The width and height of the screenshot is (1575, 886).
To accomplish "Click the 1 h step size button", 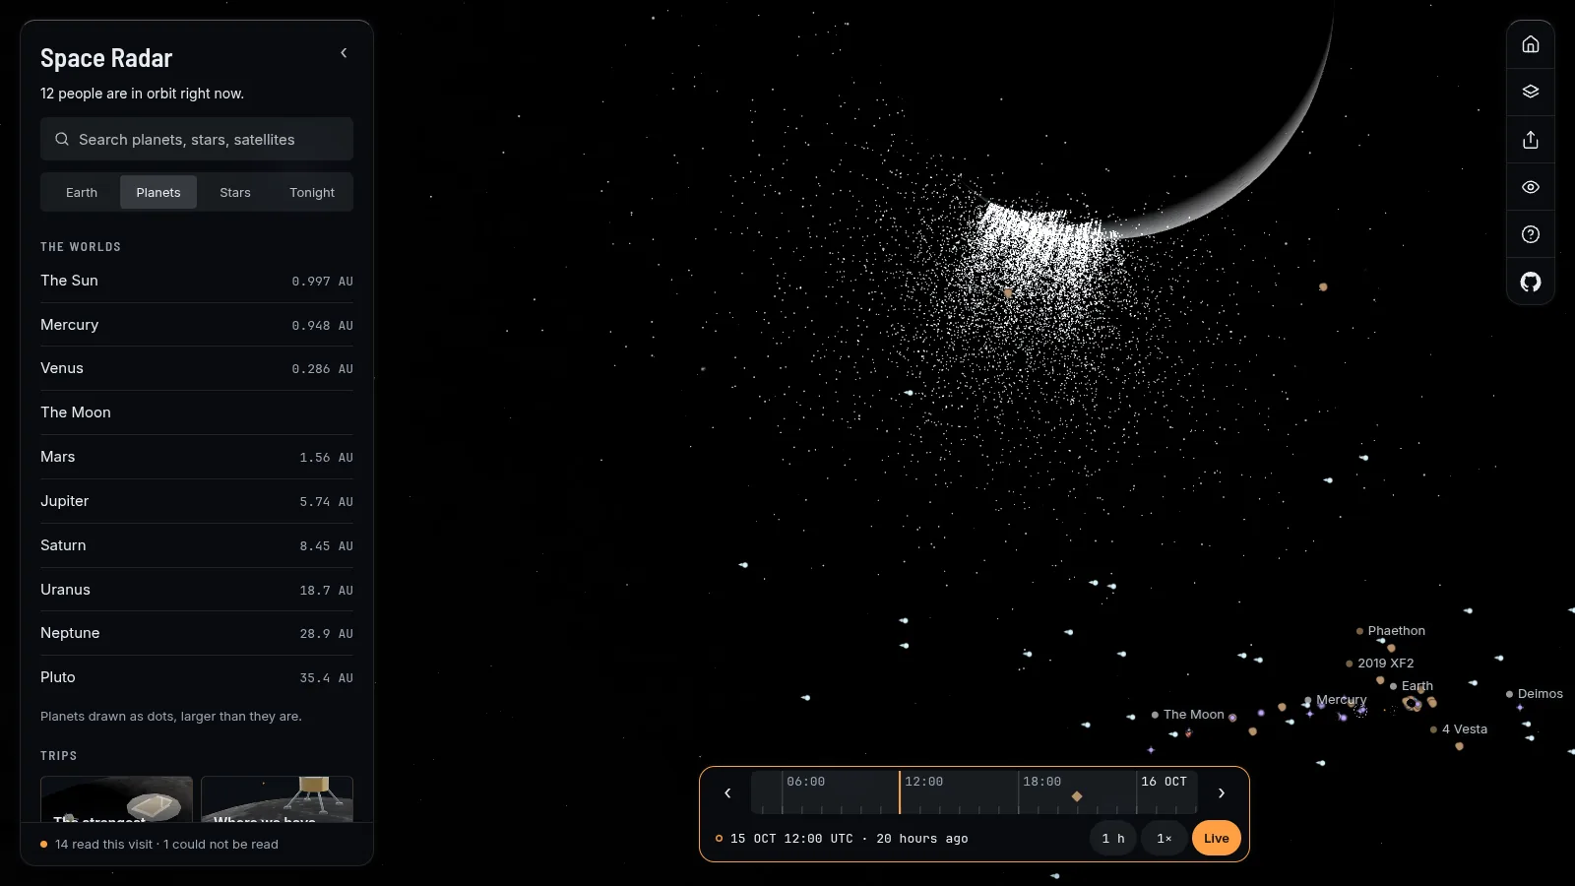I will [1113, 839].
